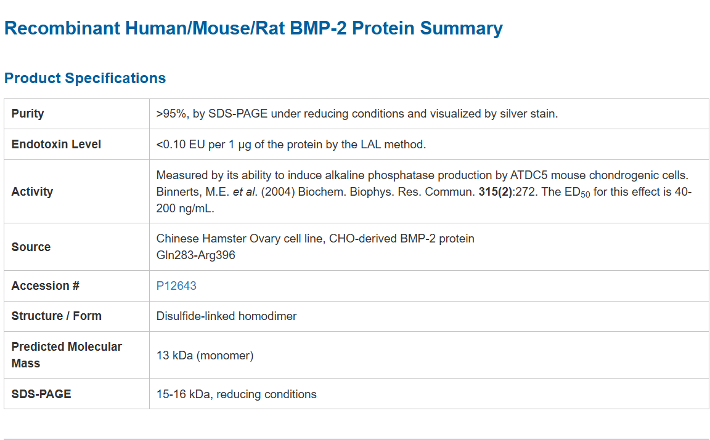This screenshot has width=710, height=440.
Task: Click the >95% purity description text
Action: pos(357,113)
